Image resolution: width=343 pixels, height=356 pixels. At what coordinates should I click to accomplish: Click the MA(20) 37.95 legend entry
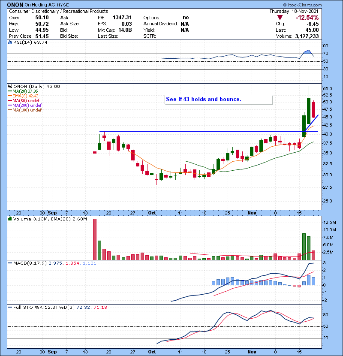[25, 91]
